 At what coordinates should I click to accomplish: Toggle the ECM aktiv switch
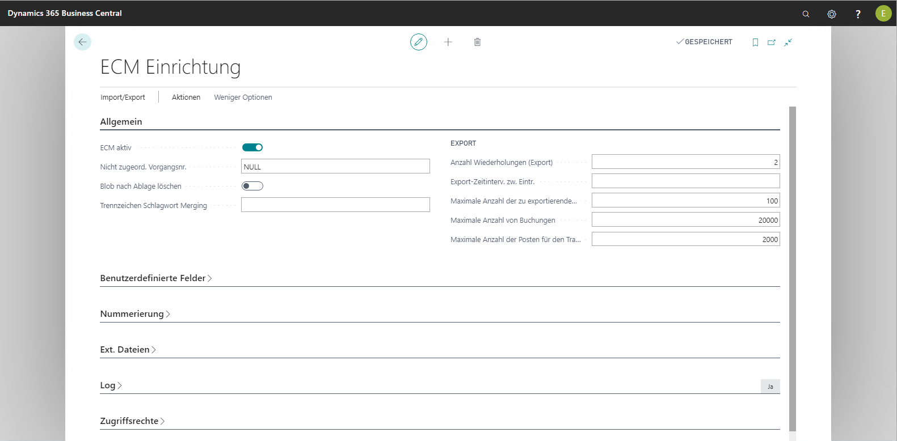[252, 147]
